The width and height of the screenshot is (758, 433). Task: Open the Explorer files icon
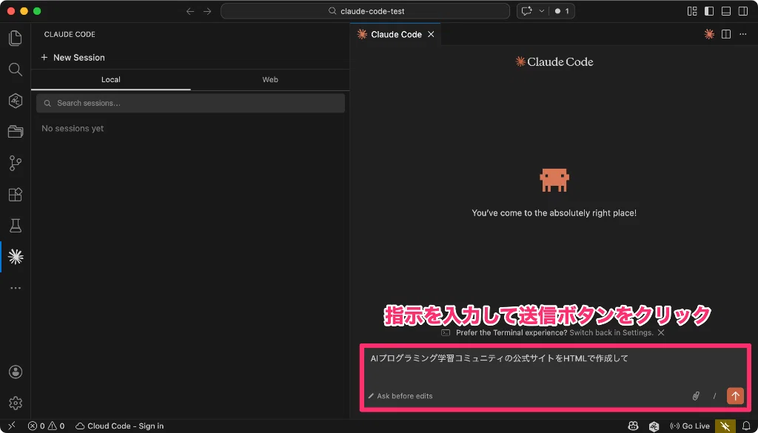[x=16, y=38]
